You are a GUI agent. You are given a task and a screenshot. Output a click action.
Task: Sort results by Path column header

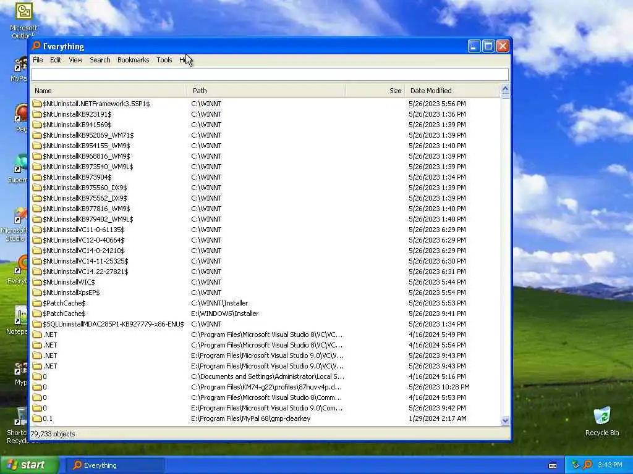pos(266,91)
